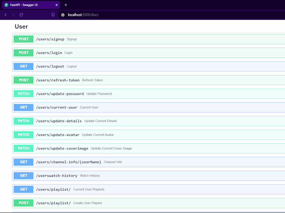Open the /userswatch-history Watch History row
This screenshot has width=285, height=213.
(149, 176)
